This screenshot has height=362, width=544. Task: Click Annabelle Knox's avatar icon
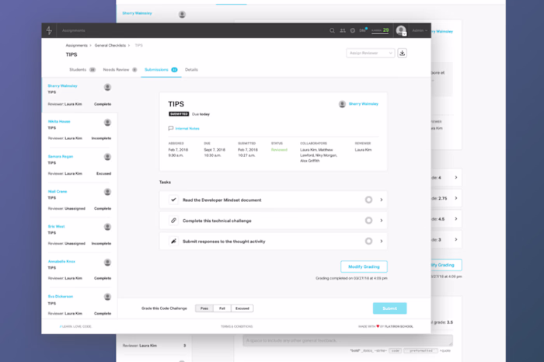point(107,263)
